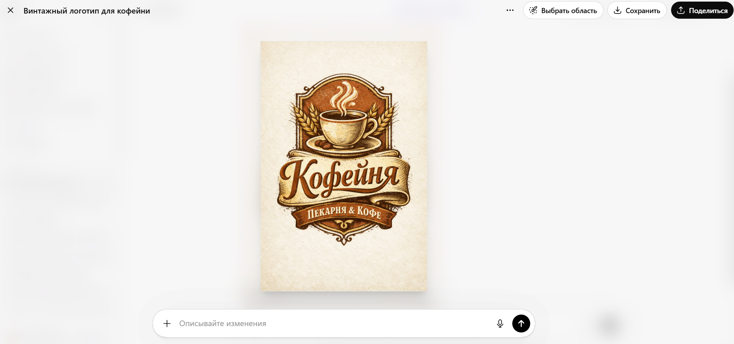Open the three-dot more options menu
The width and height of the screenshot is (734, 344).
tap(510, 10)
